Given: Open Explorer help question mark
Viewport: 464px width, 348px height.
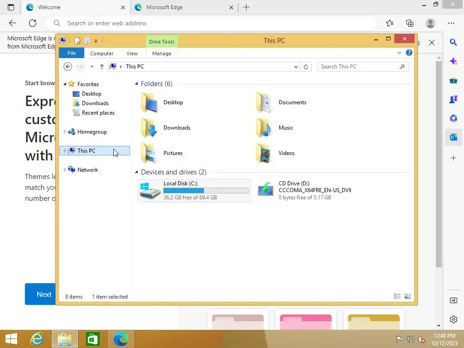Looking at the screenshot, I should pos(409,53).
